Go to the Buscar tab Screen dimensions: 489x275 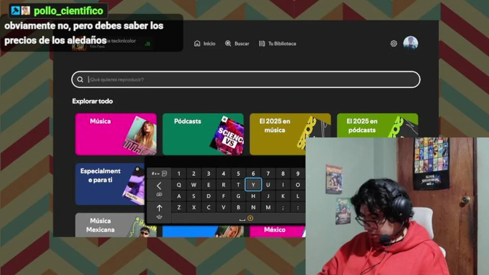pos(237,44)
